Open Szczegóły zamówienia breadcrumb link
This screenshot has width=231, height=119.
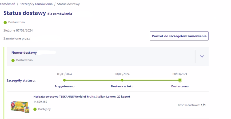(x=36, y=4)
